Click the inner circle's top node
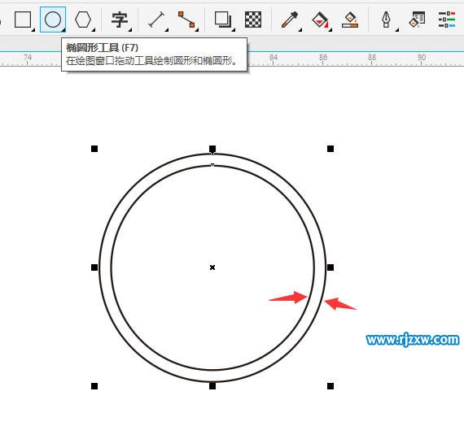This screenshot has width=464, height=426. pos(212,165)
